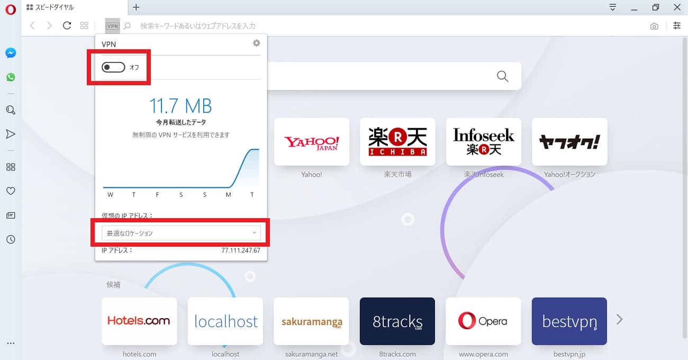Viewport: 688px width, 360px height.
Task: Expand the virtual location dropdown
Action: click(181, 233)
